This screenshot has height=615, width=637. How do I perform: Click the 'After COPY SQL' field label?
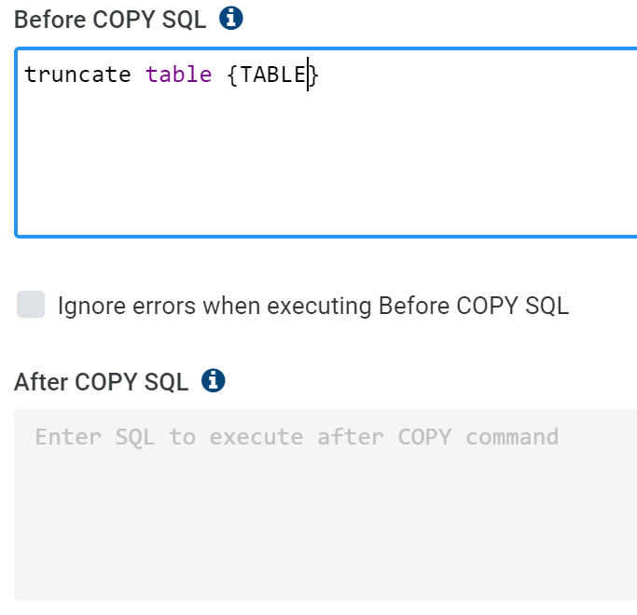click(x=101, y=382)
